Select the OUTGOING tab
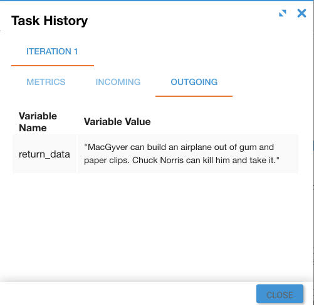Viewport: 314px width, 305px height. [194, 82]
